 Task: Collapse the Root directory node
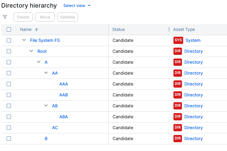click(31, 51)
